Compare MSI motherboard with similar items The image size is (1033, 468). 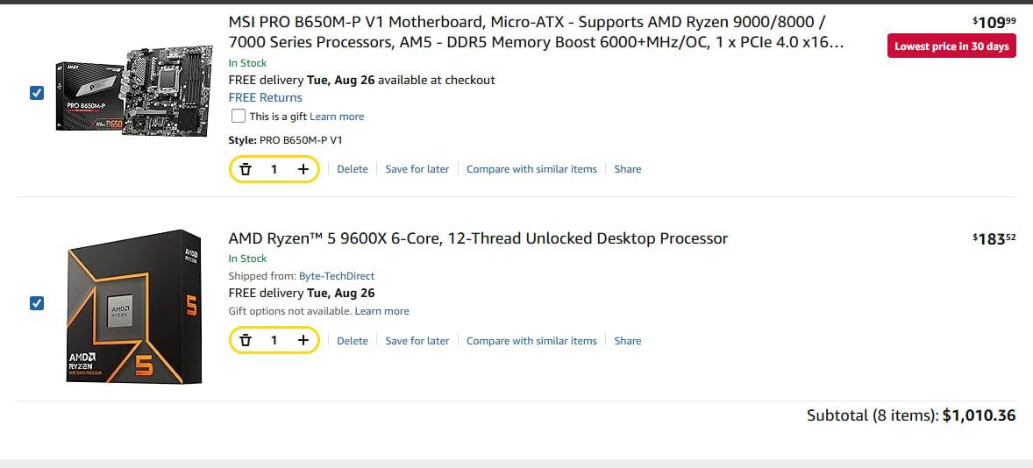(x=531, y=169)
